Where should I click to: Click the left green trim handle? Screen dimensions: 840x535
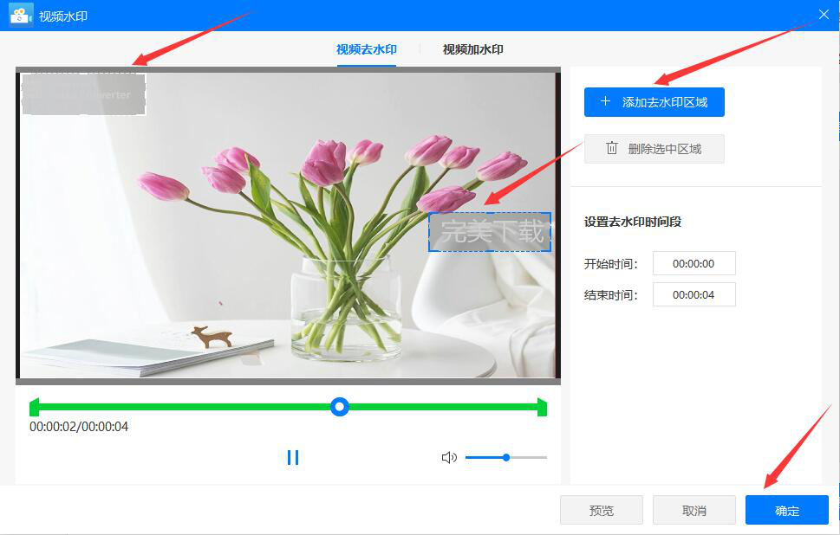click(34, 407)
